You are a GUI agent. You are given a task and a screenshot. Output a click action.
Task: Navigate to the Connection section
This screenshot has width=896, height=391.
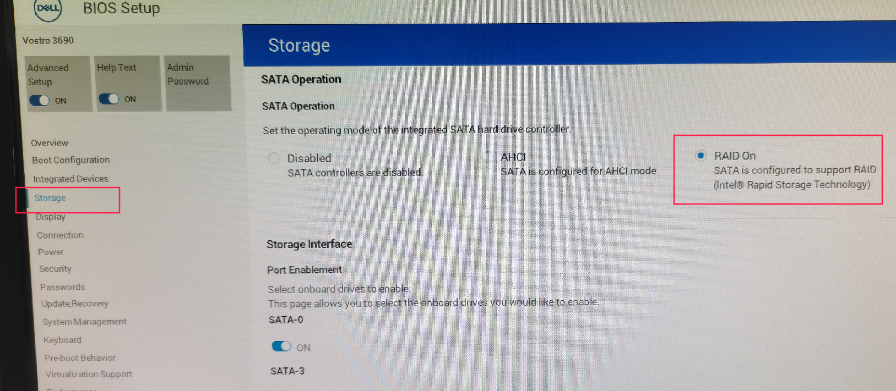click(x=61, y=235)
